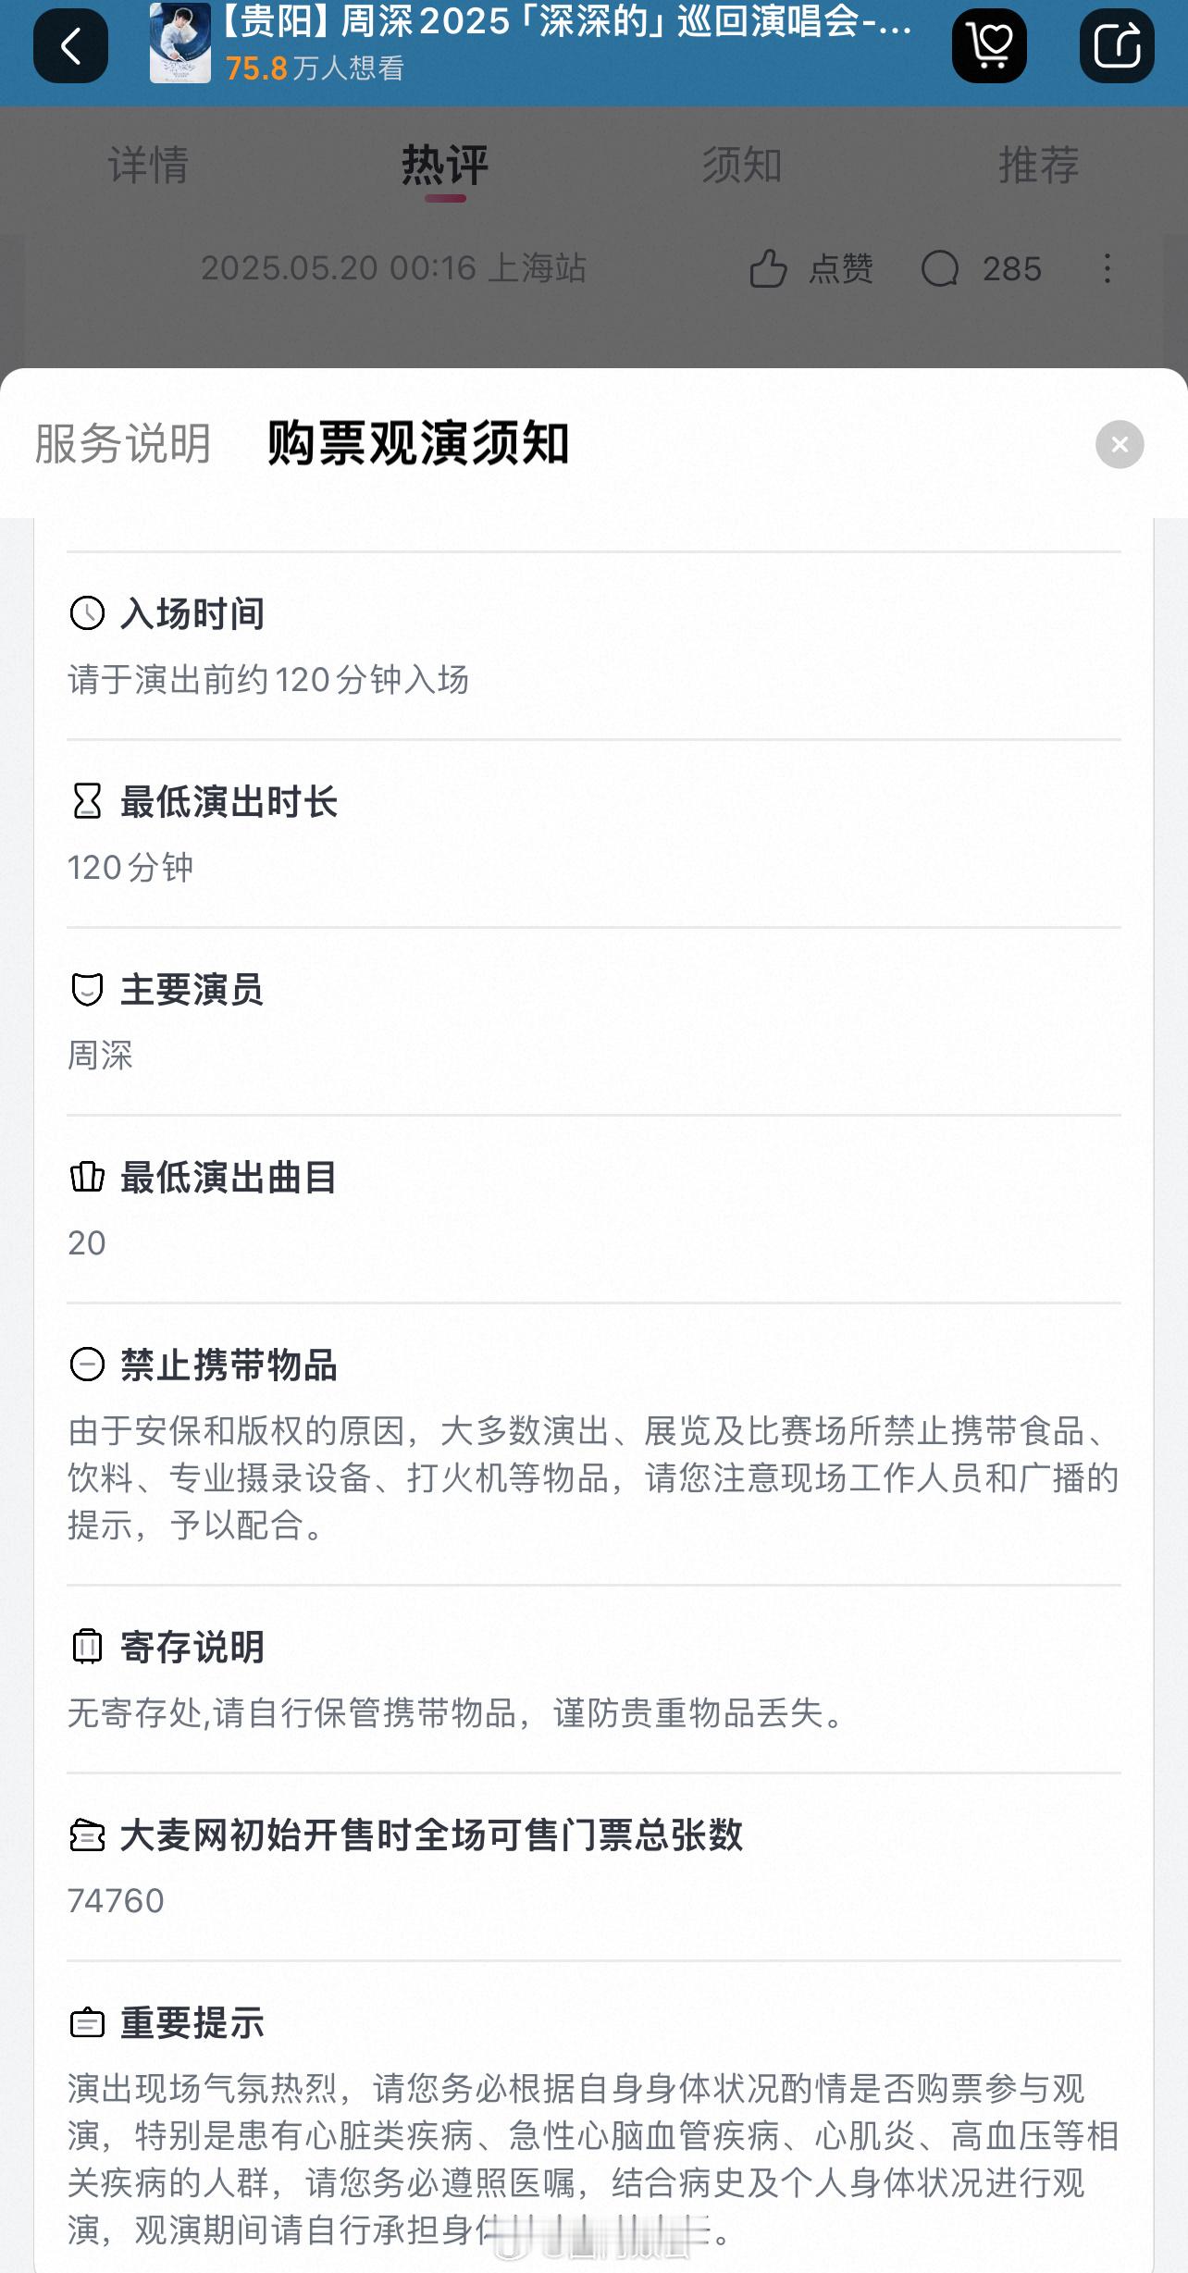
Task: Tap the back arrow button
Action: pyautogui.click(x=70, y=45)
